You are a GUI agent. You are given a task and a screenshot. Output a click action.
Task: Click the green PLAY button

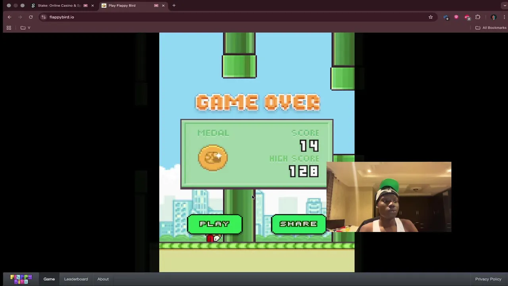pos(215,224)
